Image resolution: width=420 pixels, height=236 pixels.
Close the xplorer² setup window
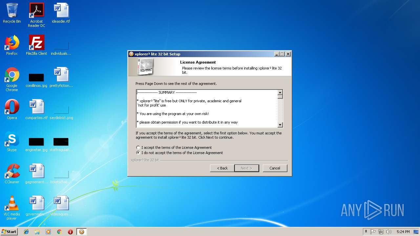[288, 54]
